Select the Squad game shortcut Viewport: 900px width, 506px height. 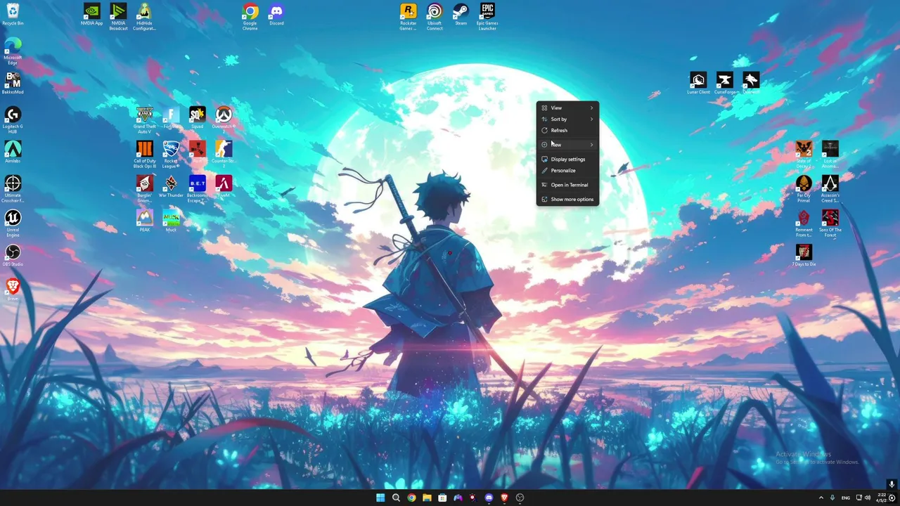pos(197,117)
